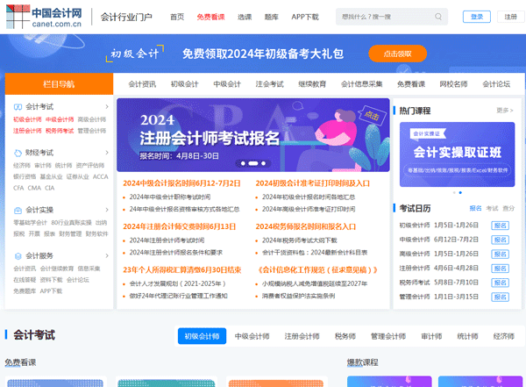Click the 财经考试 sidebar category icon
The height and width of the screenshot is (387, 526).
18,153
